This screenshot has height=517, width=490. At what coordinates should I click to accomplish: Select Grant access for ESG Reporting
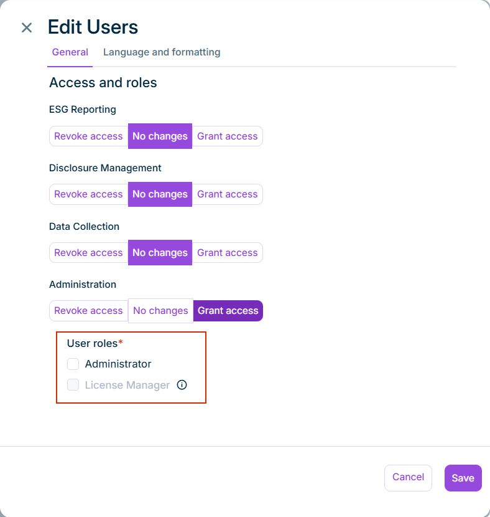(x=228, y=136)
